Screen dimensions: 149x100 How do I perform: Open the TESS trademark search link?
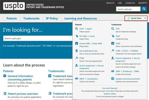pos(118,29)
